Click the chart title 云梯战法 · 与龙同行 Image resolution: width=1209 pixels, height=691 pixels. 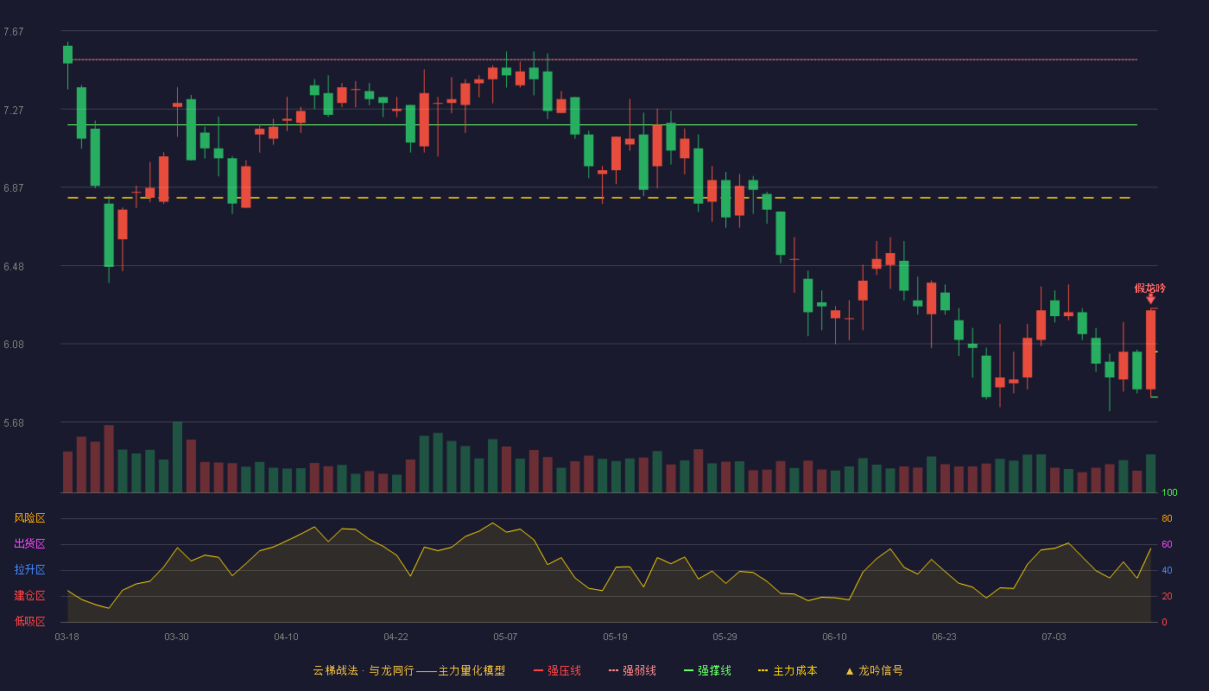point(364,670)
